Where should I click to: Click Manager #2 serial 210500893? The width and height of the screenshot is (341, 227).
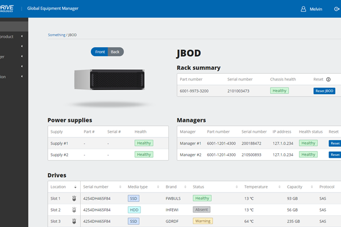pos(251,155)
